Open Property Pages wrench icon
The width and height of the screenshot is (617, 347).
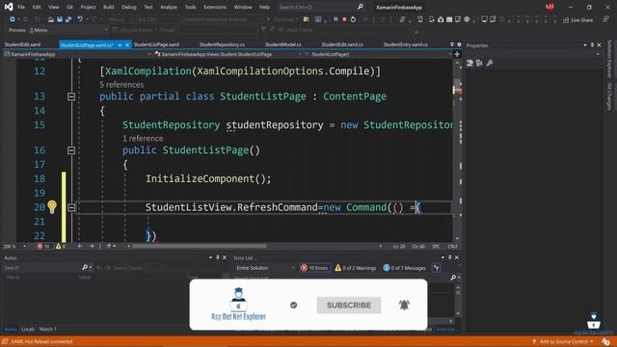click(x=490, y=63)
